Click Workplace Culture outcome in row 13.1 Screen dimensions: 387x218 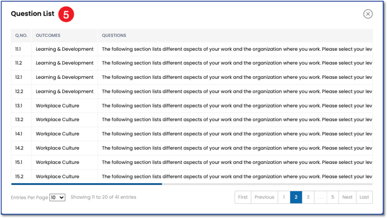pos(57,105)
